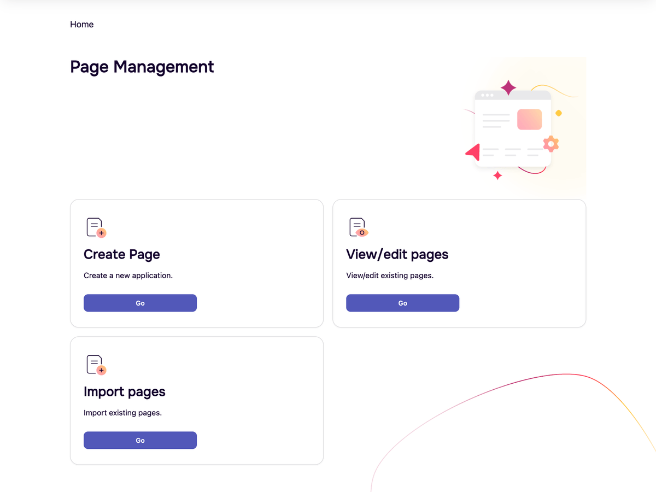Open the Home breadcrumb link
Viewport: 656px width, 492px height.
coord(81,24)
